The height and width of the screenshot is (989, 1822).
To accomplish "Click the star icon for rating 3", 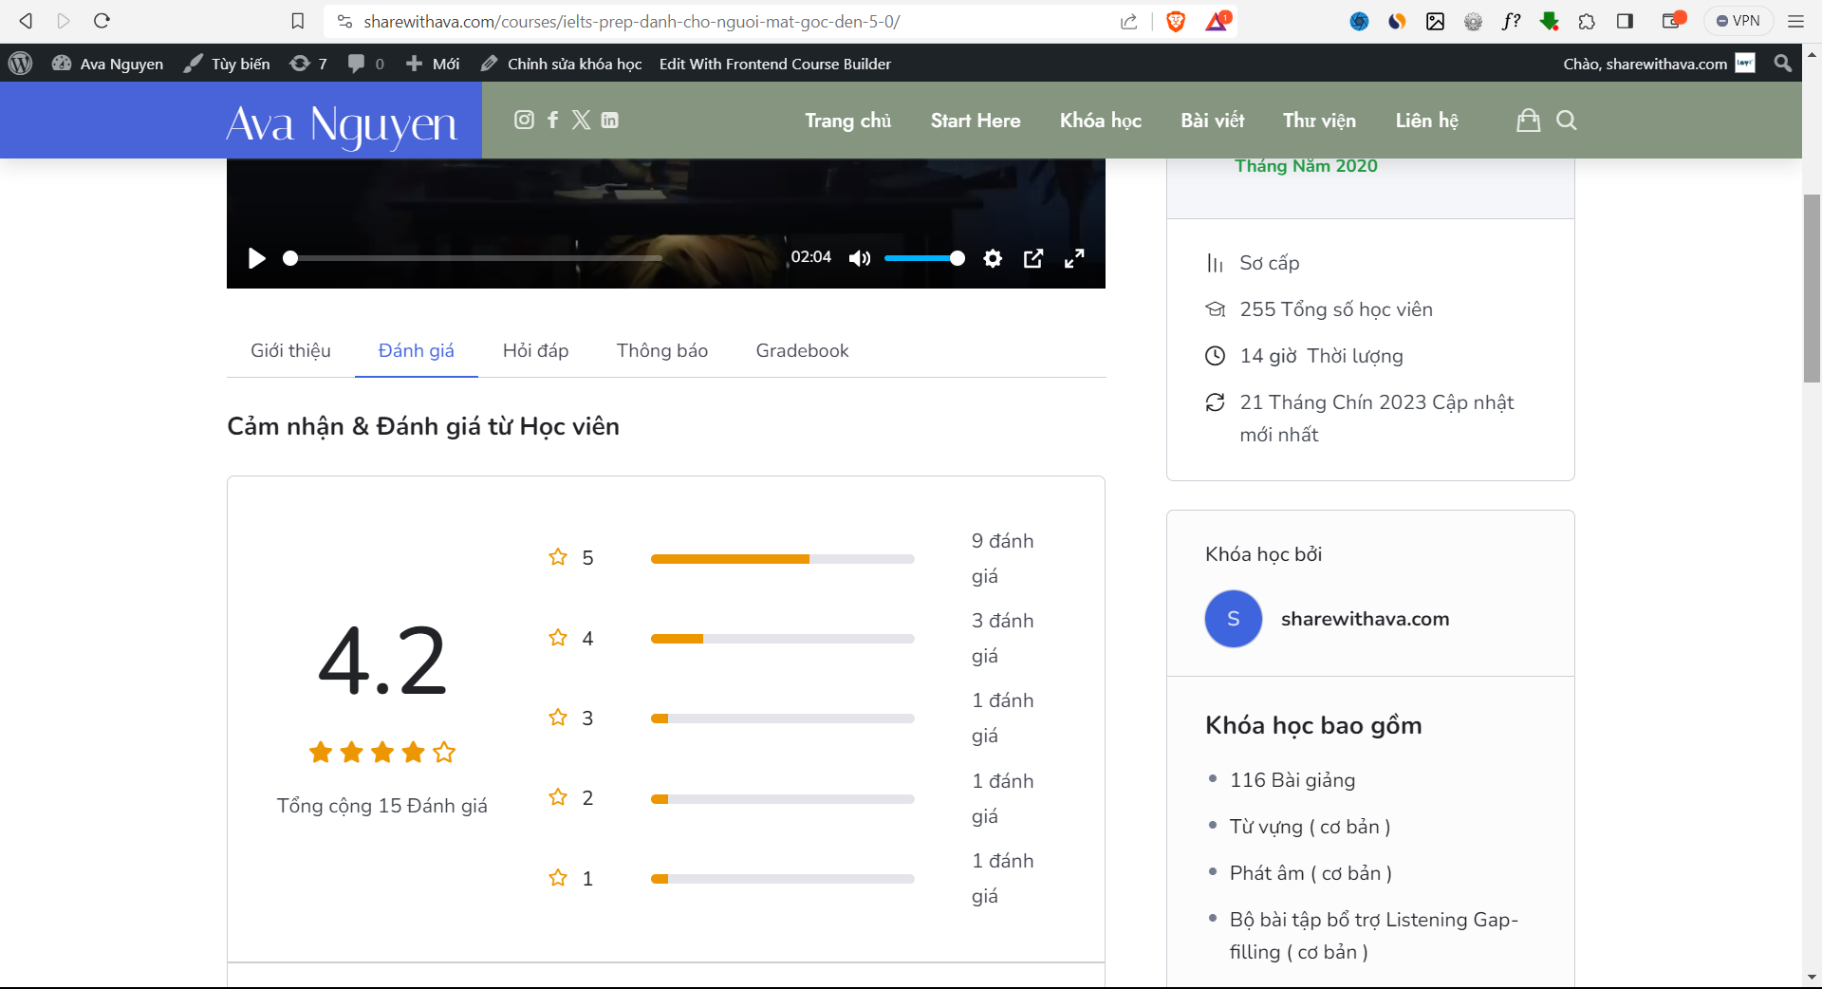I will (558, 718).
